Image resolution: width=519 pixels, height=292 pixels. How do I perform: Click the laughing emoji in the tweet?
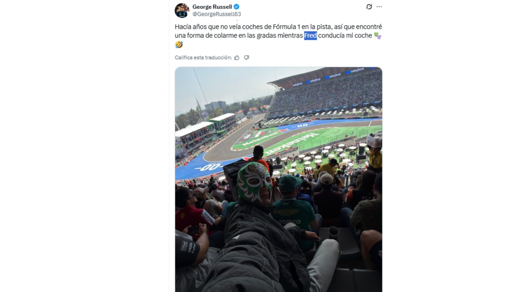179,45
